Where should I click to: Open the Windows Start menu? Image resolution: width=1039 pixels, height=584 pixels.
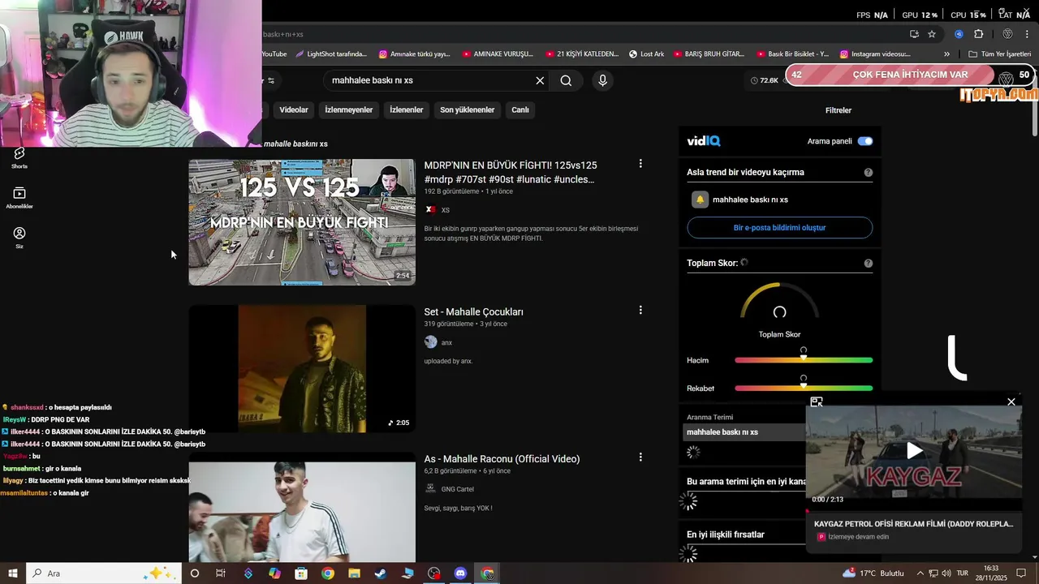tap(13, 573)
